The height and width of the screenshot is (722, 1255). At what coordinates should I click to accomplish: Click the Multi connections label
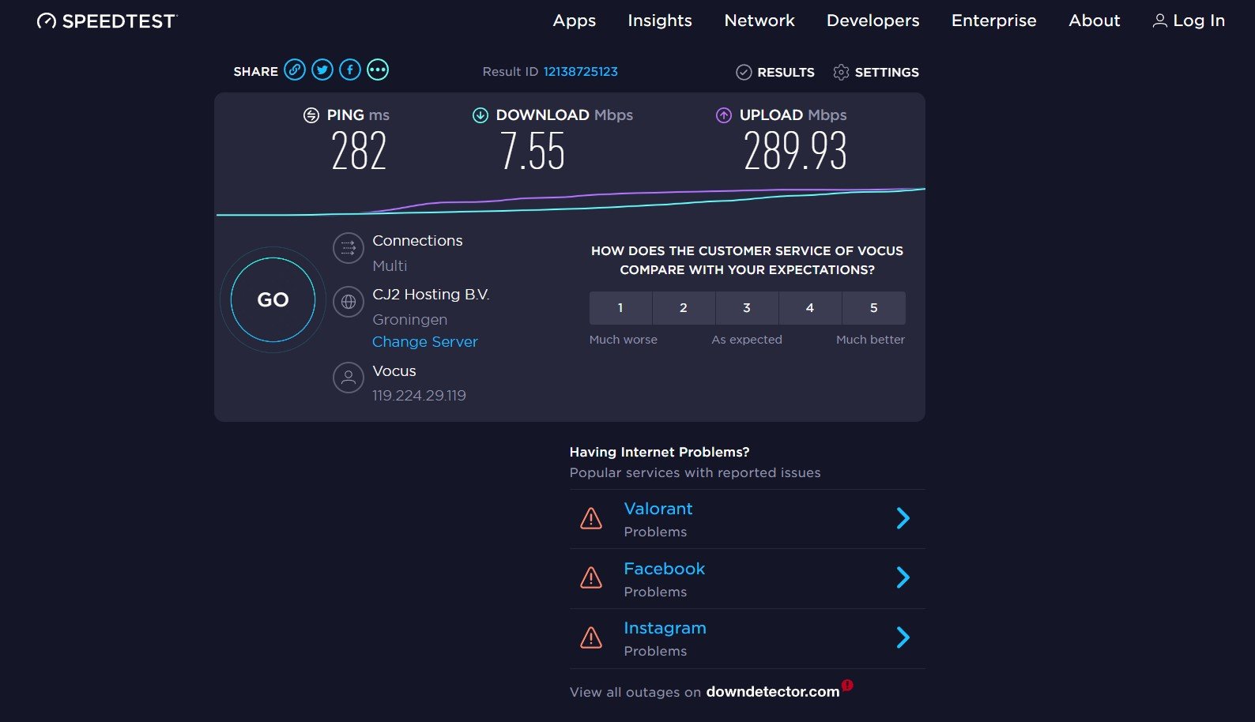point(390,266)
